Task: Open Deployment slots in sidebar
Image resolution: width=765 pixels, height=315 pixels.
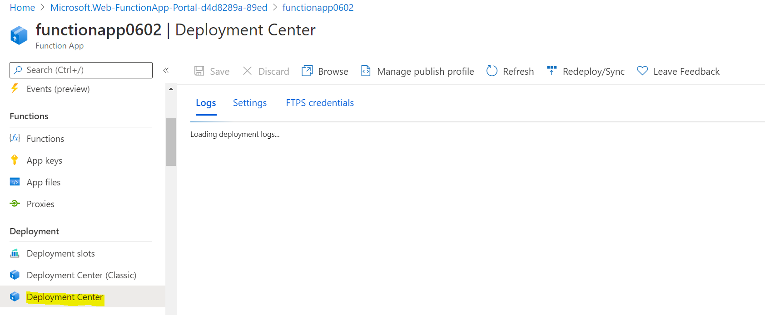Action: point(60,253)
